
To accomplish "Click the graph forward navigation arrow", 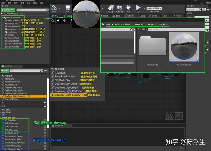I will [64, 21].
